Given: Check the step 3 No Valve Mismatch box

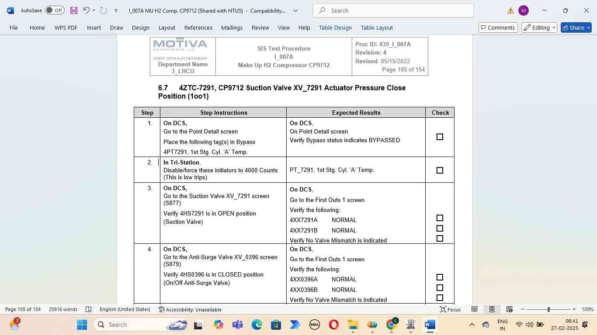Looking at the screenshot, I should [x=440, y=239].
